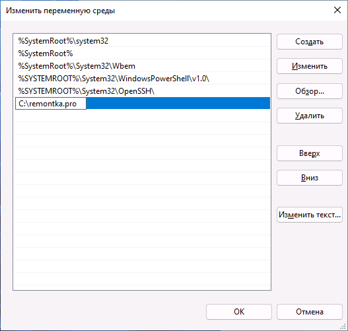This screenshot has height=331, width=348.
Task: Click the Изменить button
Action: point(310,66)
